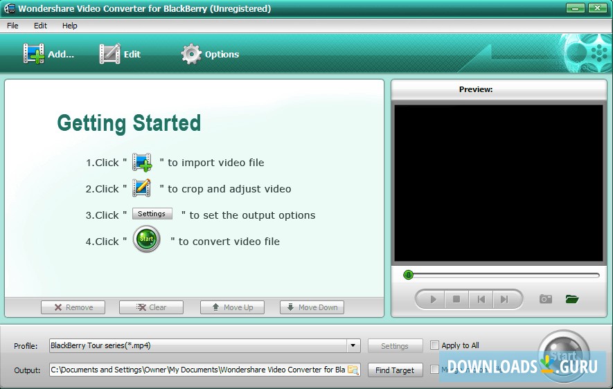Open the Edit menu in the menu bar
The width and height of the screenshot is (613, 389).
(40, 26)
